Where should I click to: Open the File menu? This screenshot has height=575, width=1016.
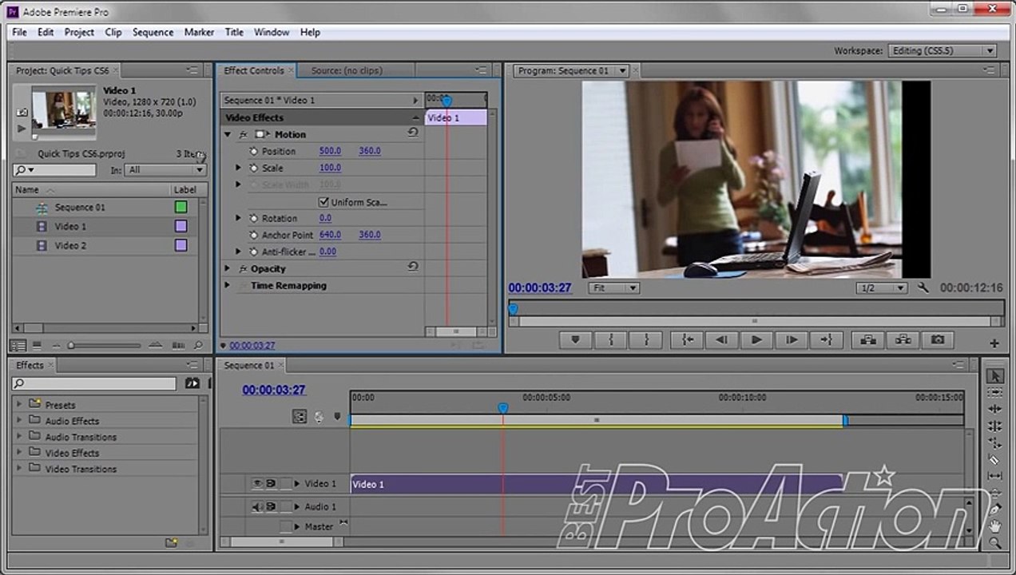click(20, 32)
